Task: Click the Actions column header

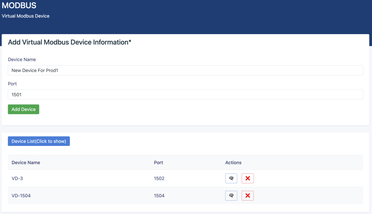Action: pos(233,163)
